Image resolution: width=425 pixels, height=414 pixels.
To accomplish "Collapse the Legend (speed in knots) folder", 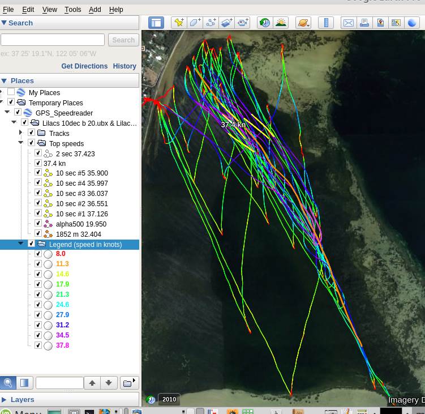I will pos(21,244).
